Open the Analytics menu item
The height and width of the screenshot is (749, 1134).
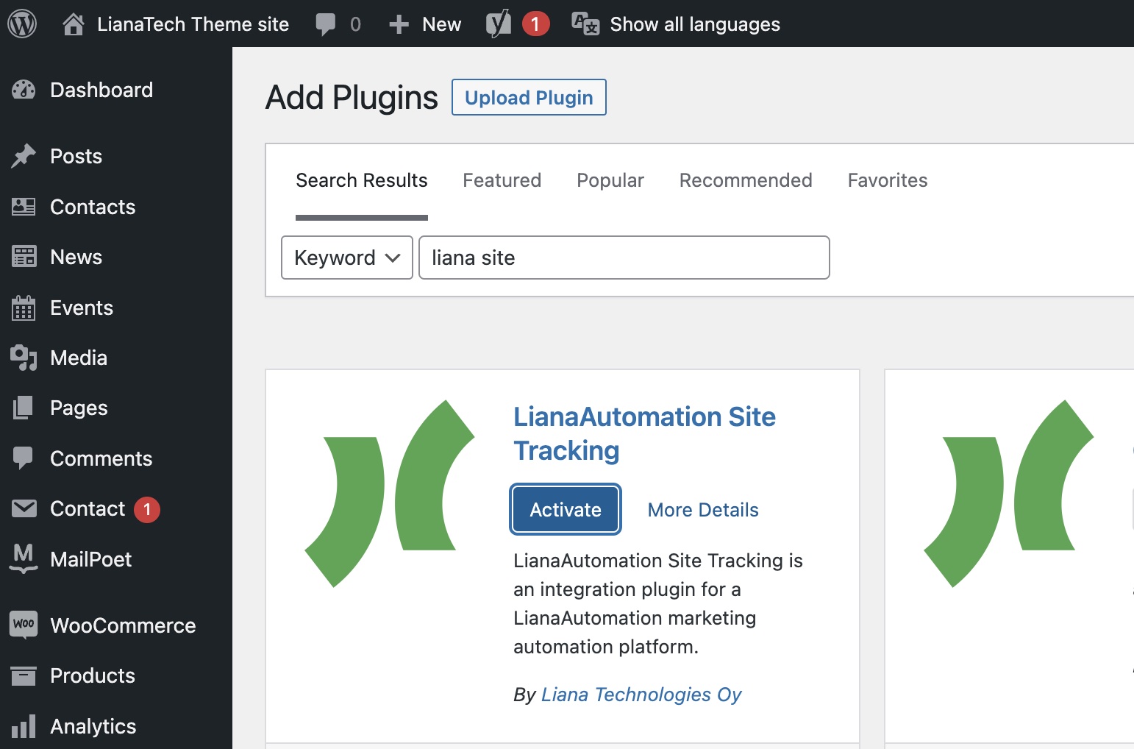coord(93,726)
